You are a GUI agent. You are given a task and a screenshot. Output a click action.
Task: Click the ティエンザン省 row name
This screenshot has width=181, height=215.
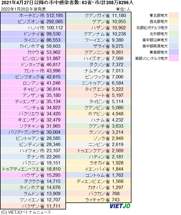click(x=30, y=101)
